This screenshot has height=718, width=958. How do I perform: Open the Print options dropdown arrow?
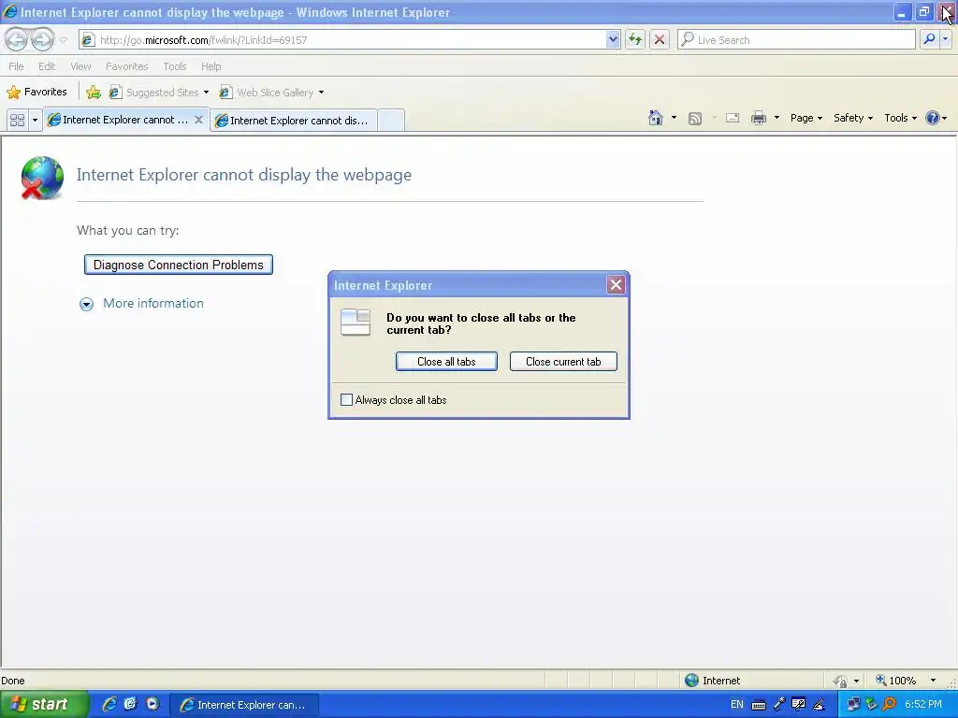(777, 118)
